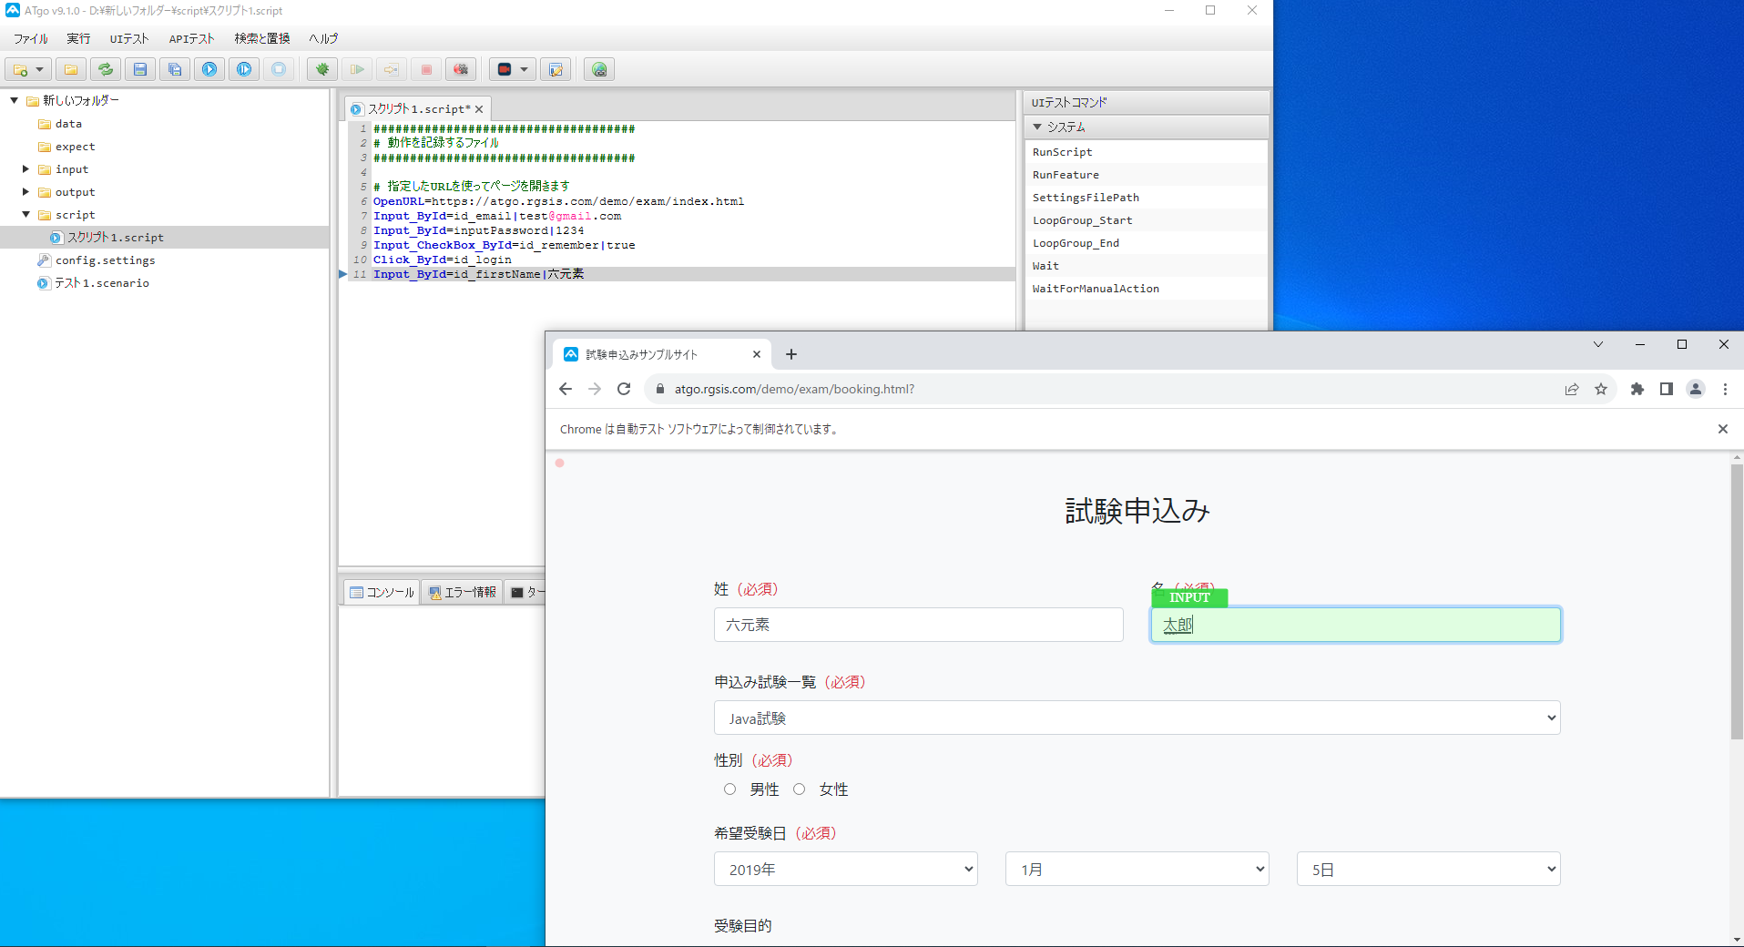Open the script editor settings icon

[x=556, y=69]
